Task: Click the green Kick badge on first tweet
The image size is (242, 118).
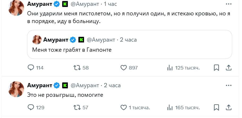Action: [x=65, y=4]
